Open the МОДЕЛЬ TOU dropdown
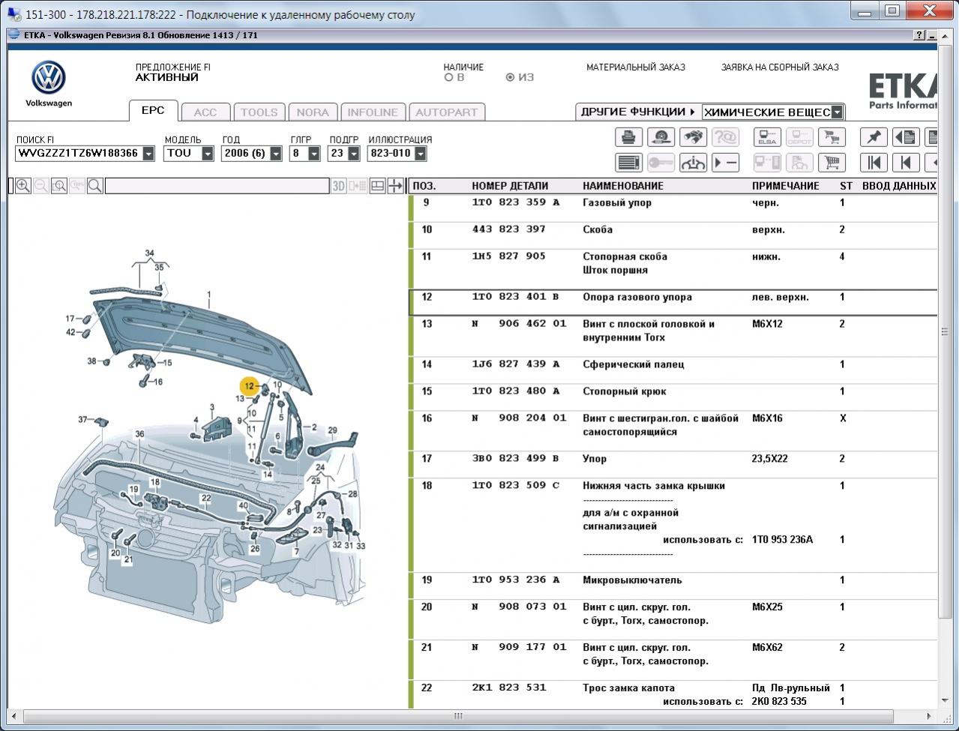 pos(208,154)
